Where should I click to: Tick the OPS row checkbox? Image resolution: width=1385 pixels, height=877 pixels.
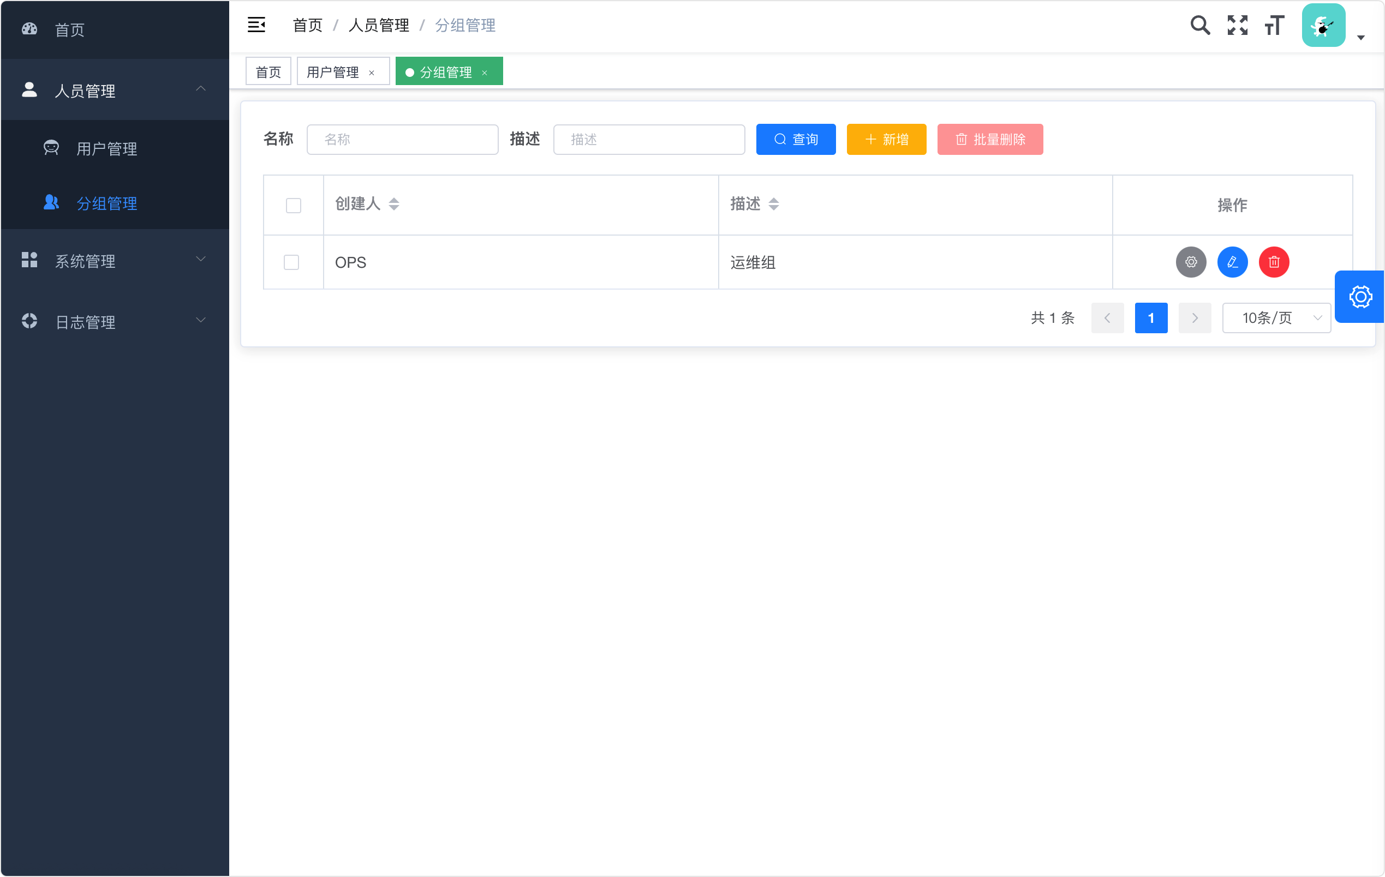click(x=291, y=262)
